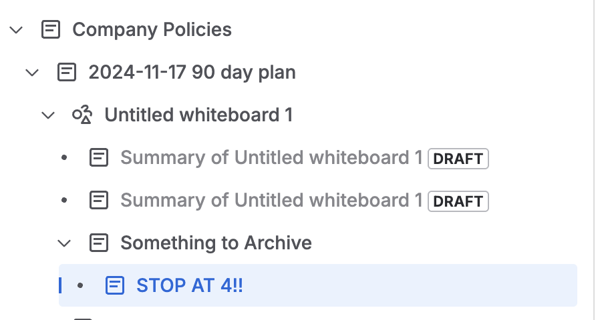The image size is (600, 320).
Task: Click the DRAFT badge on the second summary
Action: (x=458, y=201)
